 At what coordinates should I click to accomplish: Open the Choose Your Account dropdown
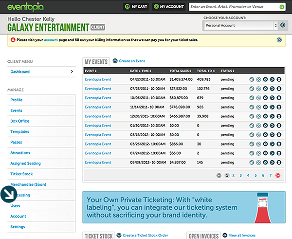click(240, 25)
